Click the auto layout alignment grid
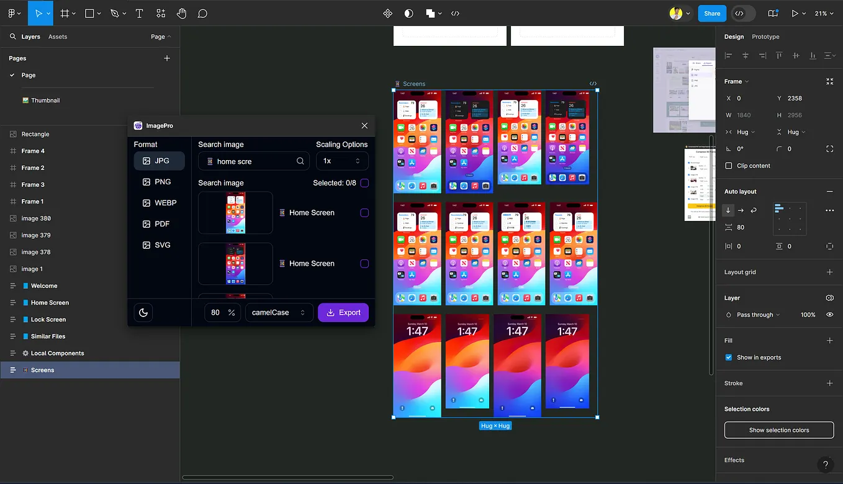Image resolution: width=843 pixels, height=484 pixels. pos(790,218)
